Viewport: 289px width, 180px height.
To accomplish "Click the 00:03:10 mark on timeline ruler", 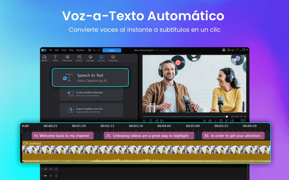I will (136, 126).
